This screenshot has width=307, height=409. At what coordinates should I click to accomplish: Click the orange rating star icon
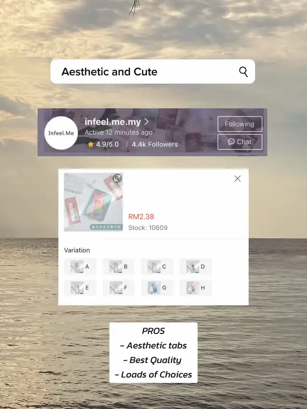[x=91, y=144]
